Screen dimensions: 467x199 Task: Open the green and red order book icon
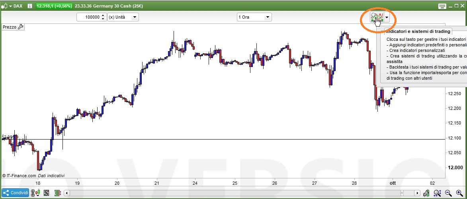(x=58, y=193)
